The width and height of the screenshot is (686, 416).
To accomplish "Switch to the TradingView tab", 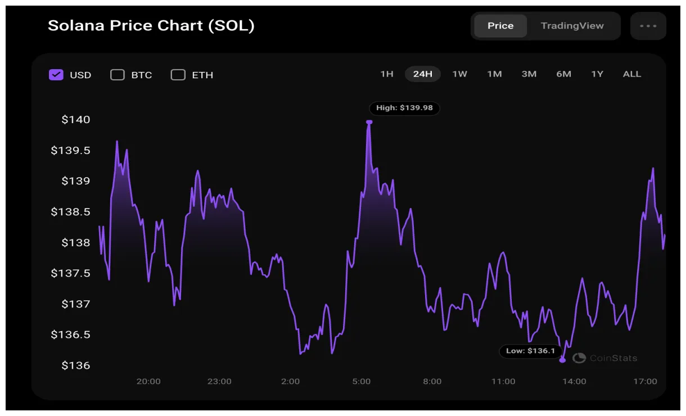I will pos(572,25).
